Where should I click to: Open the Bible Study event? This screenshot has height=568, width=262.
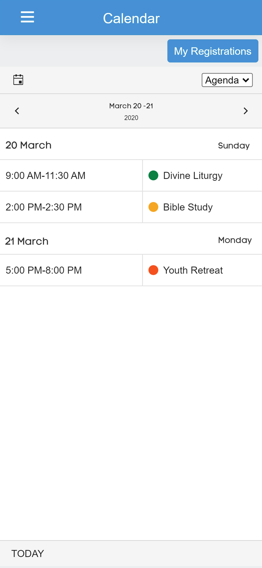pyautogui.click(x=188, y=207)
